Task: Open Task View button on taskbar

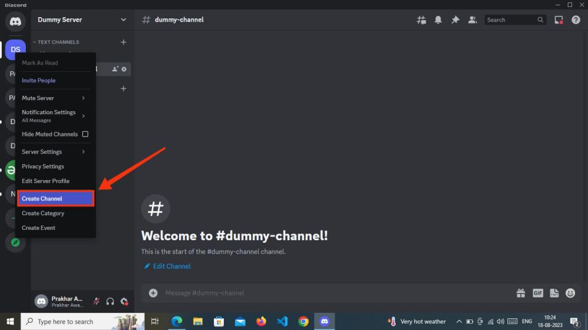Action: pyautogui.click(x=154, y=321)
